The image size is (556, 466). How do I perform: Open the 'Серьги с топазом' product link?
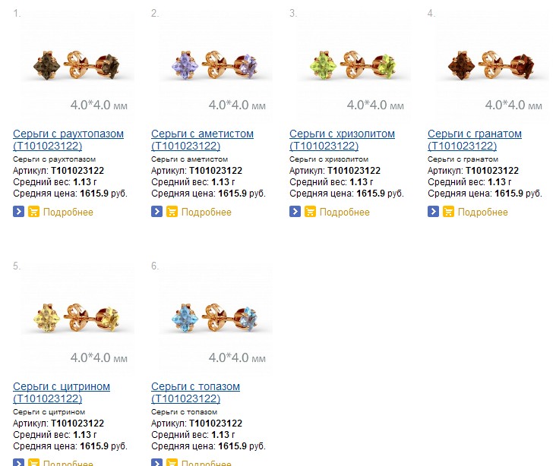pos(195,387)
